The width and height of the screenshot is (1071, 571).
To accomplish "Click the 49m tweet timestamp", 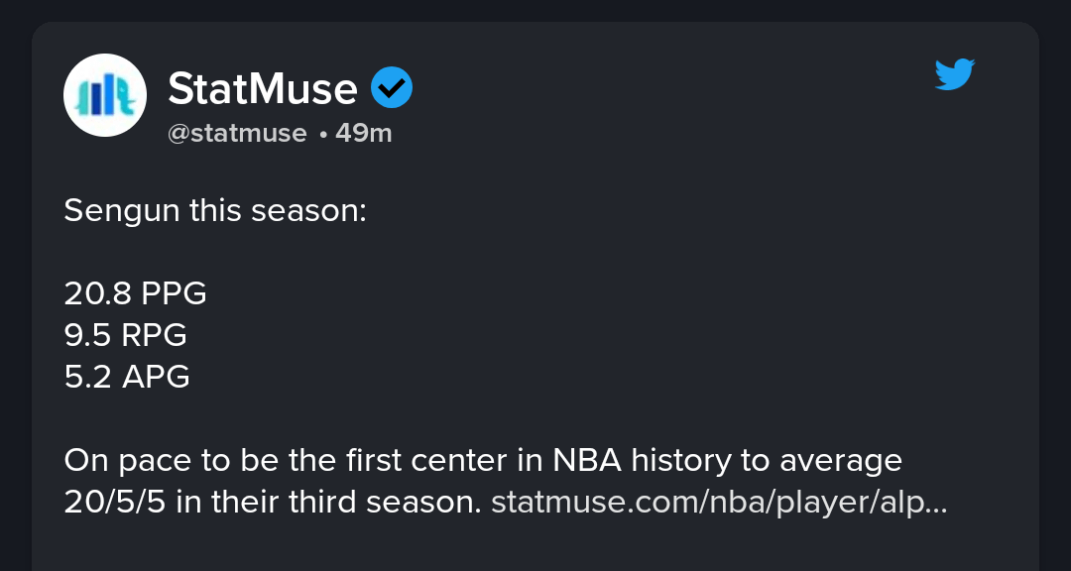I will (364, 133).
